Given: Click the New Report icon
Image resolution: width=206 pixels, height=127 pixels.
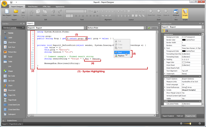Looking at the screenshot, I should pyautogui.click(x=7, y=12).
